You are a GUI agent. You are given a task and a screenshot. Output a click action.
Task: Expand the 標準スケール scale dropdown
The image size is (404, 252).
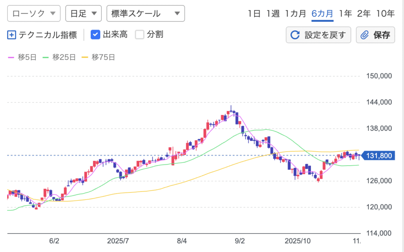tap(146, 13)
